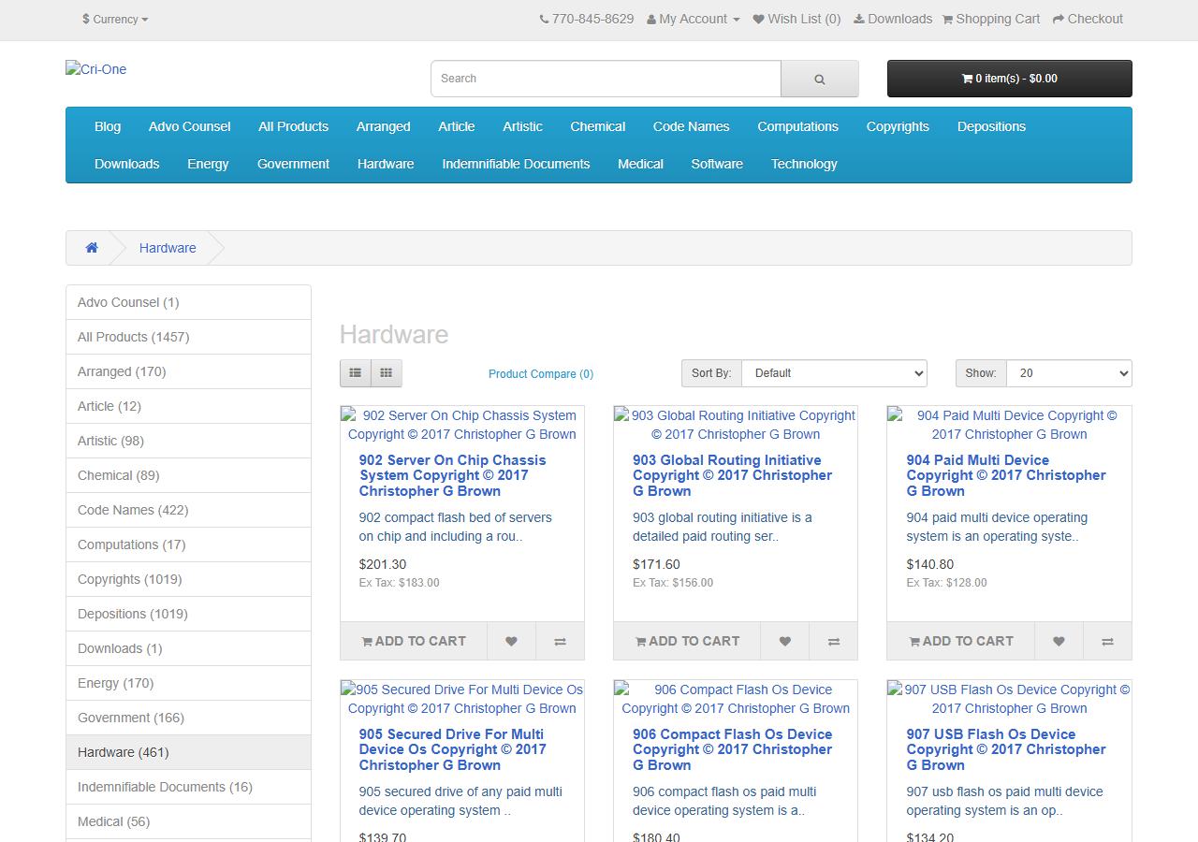This screenshot has width=1198, height=842.
Task: Click the 907 product image placeholder
Action: pos(1010,699)
